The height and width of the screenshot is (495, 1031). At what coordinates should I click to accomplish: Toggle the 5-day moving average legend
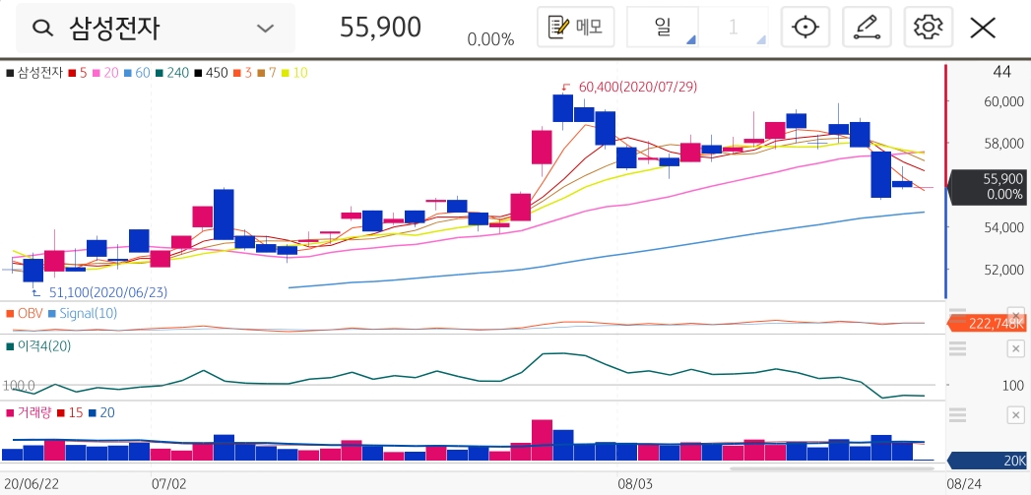(x=77, y=73)
